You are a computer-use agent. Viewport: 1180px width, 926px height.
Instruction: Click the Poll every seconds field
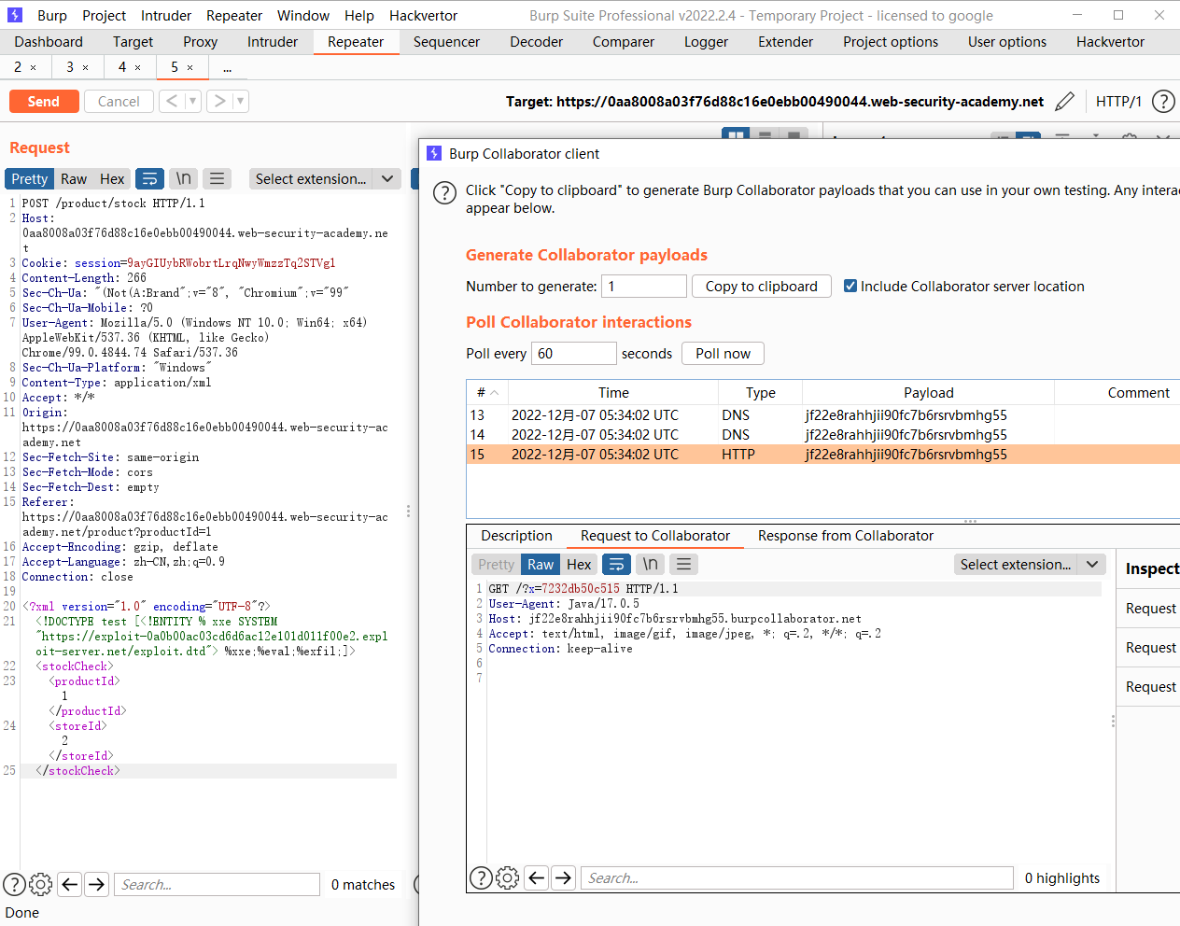coord(574,354)
